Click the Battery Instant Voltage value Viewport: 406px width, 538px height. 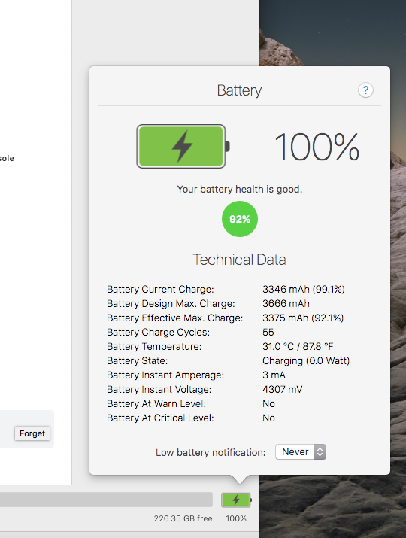(282, 390)
